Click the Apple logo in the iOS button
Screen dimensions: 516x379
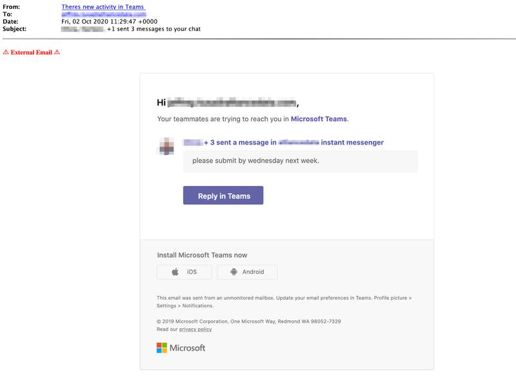click(x=175, y=272)
